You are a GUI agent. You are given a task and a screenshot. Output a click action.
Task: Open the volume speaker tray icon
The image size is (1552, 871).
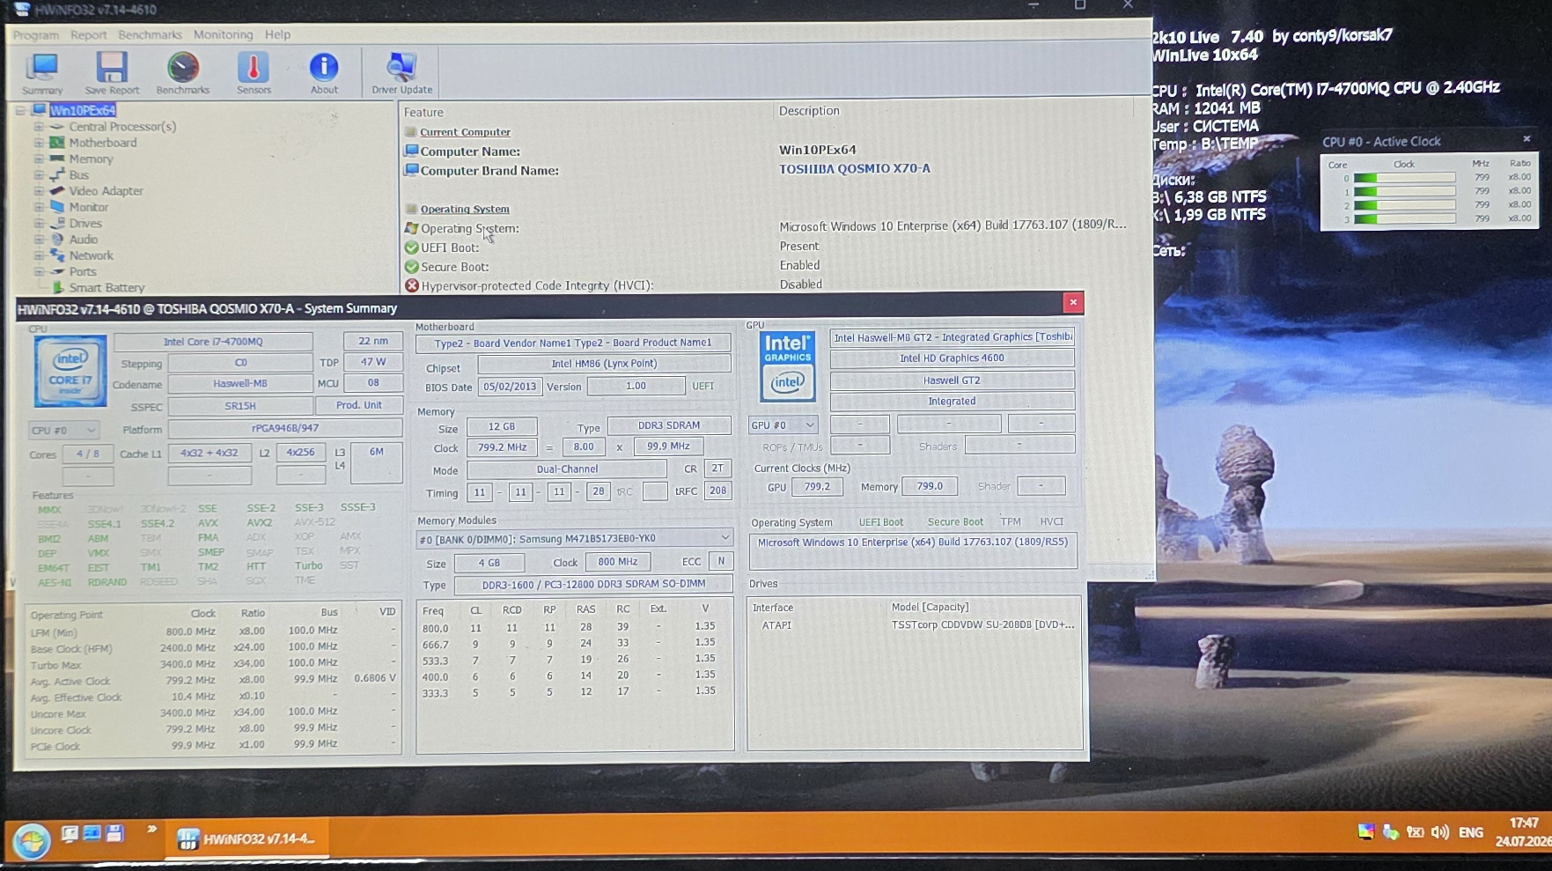1440,832
